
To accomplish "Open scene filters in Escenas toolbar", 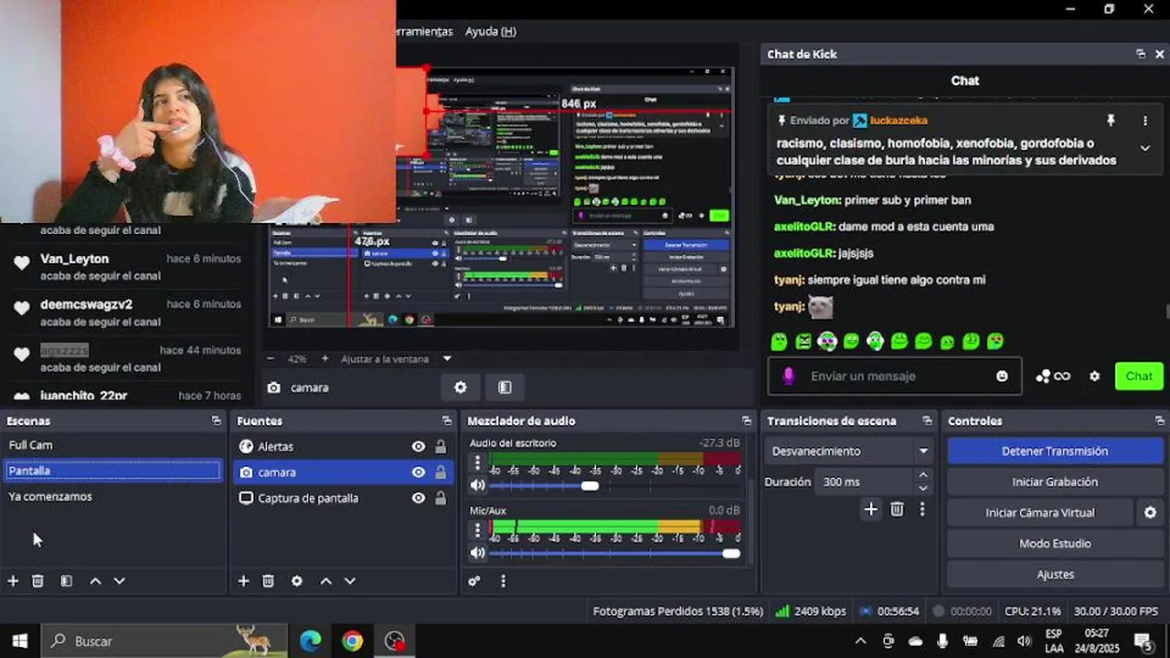I will click(x=66, y=580).
